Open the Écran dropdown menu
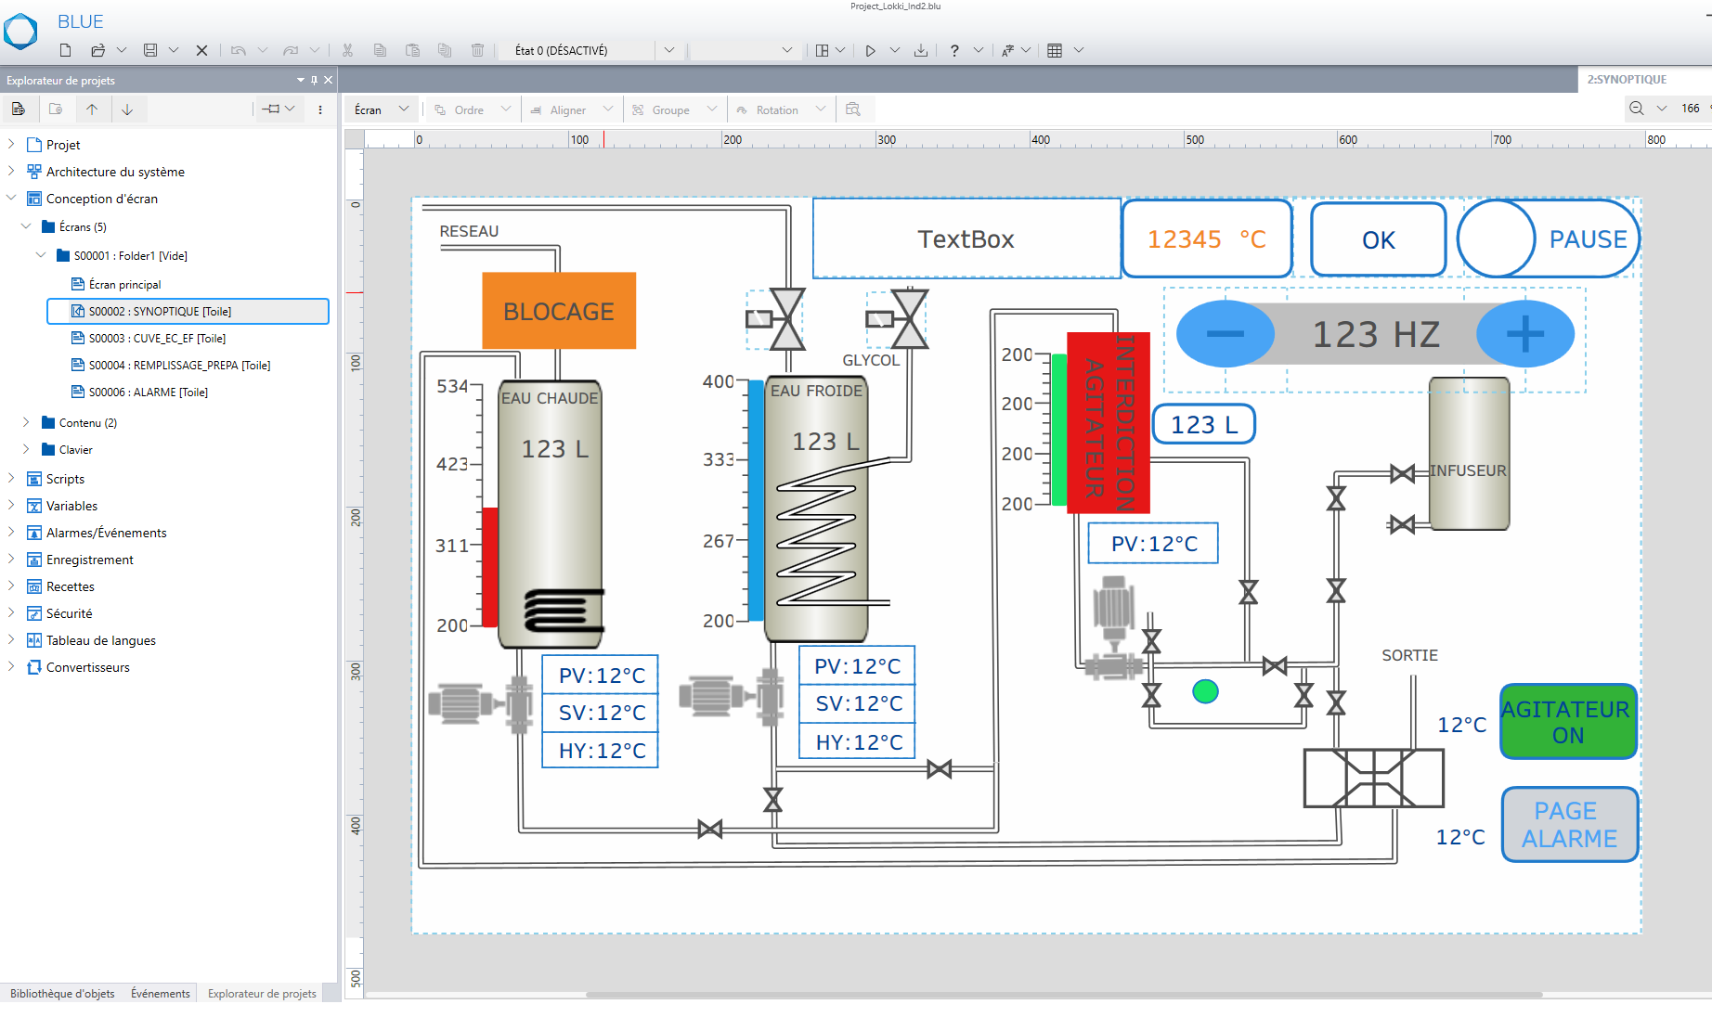Viewport: 1712px width, 1017px height. coord(381,109)
